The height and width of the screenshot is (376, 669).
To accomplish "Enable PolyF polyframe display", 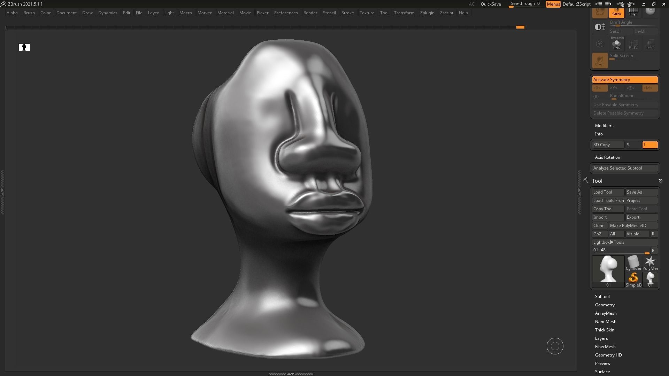I will click(633, 13).
